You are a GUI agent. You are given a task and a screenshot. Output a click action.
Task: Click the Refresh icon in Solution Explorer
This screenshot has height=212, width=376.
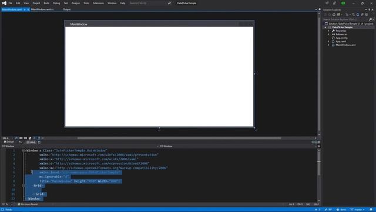coord(358,15)
